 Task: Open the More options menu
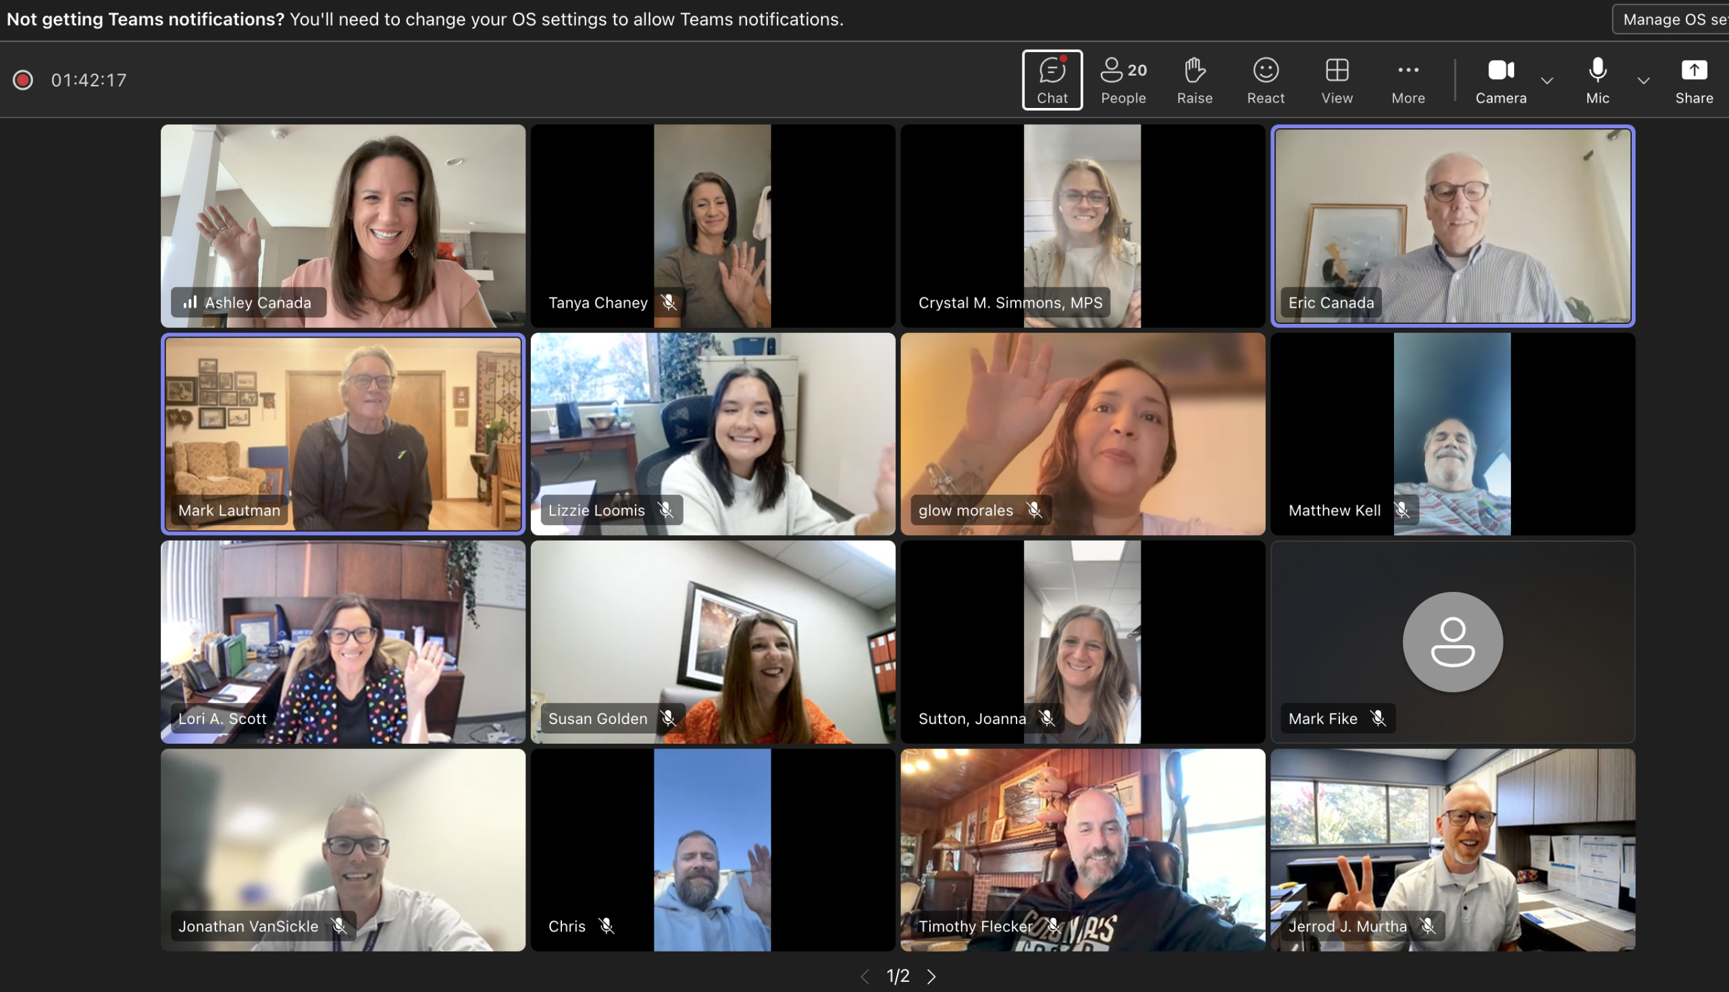(x=1408, y=80)
